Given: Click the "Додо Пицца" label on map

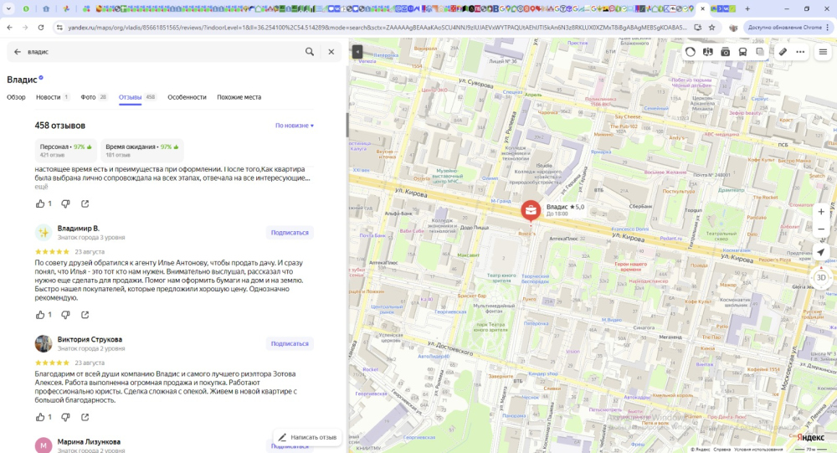Looking at the screenshot, I should 474,227.
